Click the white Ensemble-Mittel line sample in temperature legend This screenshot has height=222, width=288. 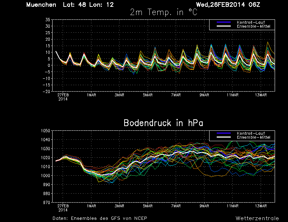click(x=224, y=26)
